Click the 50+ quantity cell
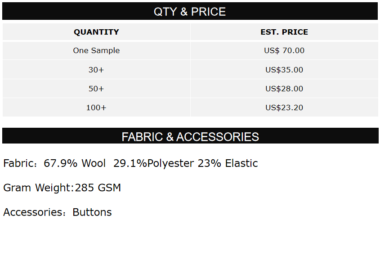 coord(96,89)
